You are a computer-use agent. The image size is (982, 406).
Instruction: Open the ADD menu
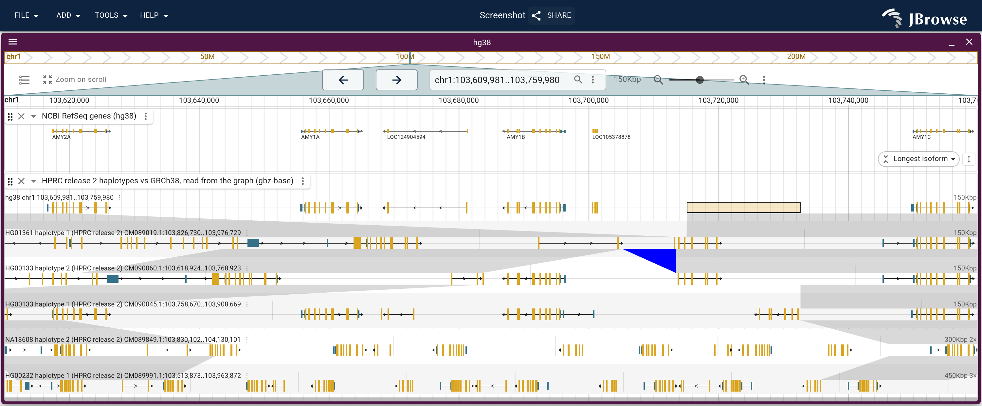(x=68, y=15)
